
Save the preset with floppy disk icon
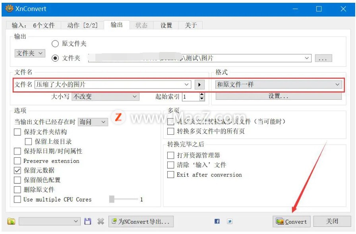point(88,221)
